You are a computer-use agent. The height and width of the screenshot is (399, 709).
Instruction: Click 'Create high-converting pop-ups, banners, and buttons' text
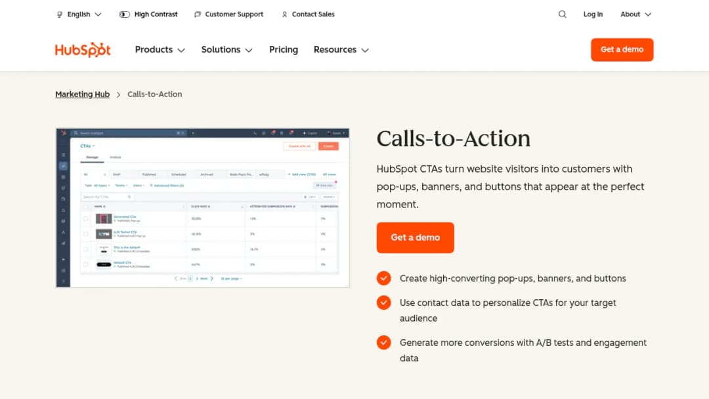pyautogui.click(x=513, y=278)
